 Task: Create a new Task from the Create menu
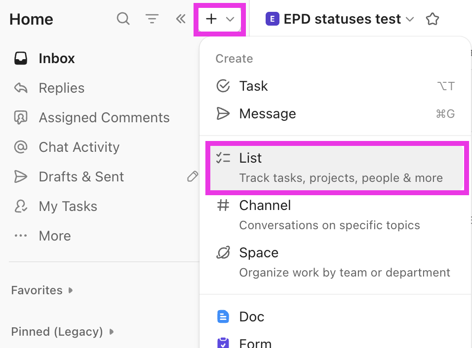(253, 86)
